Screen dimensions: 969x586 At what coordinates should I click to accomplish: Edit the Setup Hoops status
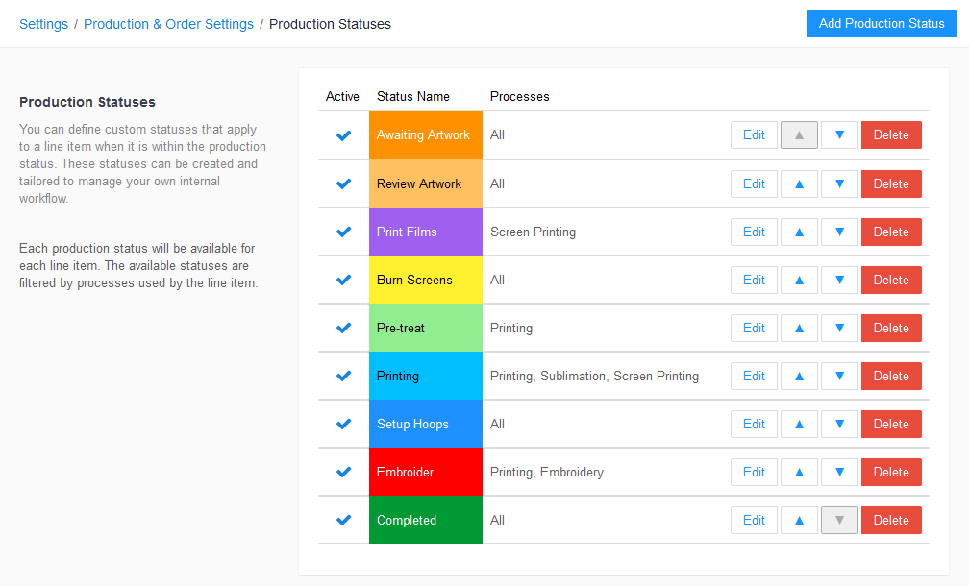[x=754, y=424]
